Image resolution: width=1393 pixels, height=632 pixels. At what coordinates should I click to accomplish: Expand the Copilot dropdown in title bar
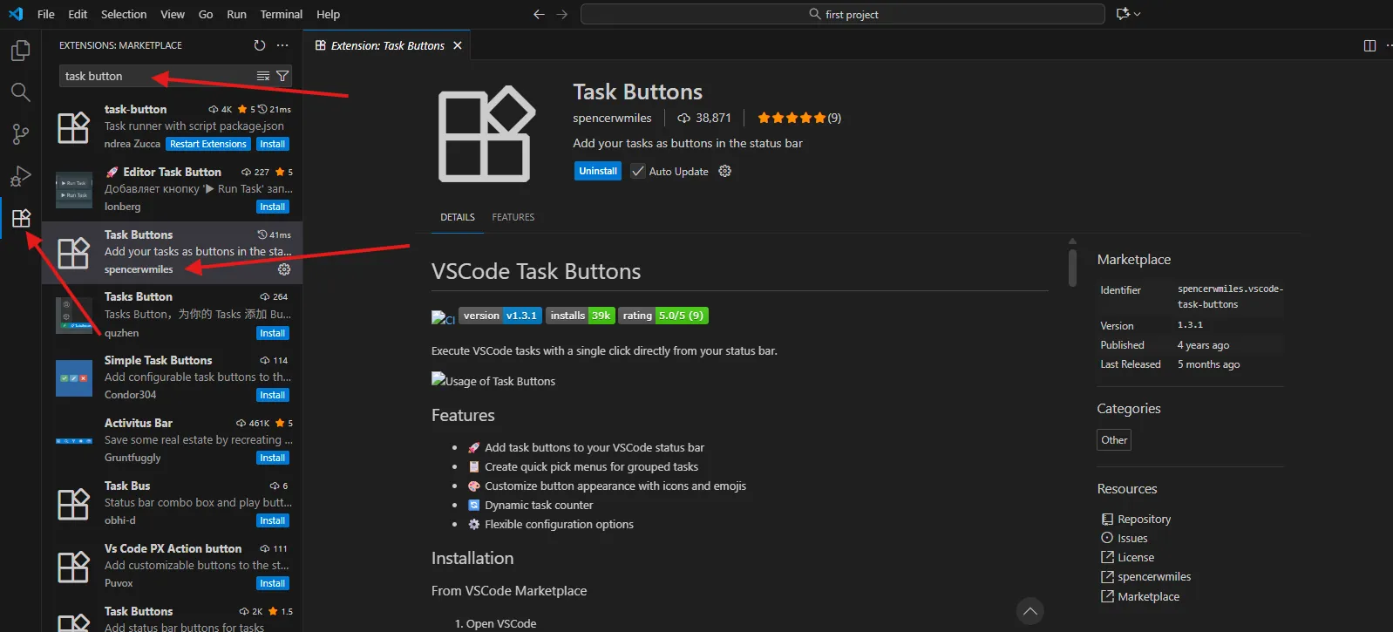pyautogui.click(x=1137, y=14)
